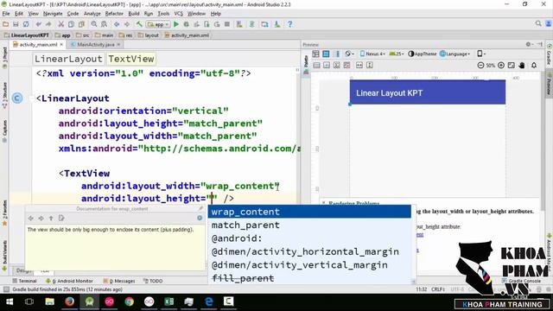Click the Windows Start button
The width and height of the screenshot is (553, 311).
tap(10, 301)
